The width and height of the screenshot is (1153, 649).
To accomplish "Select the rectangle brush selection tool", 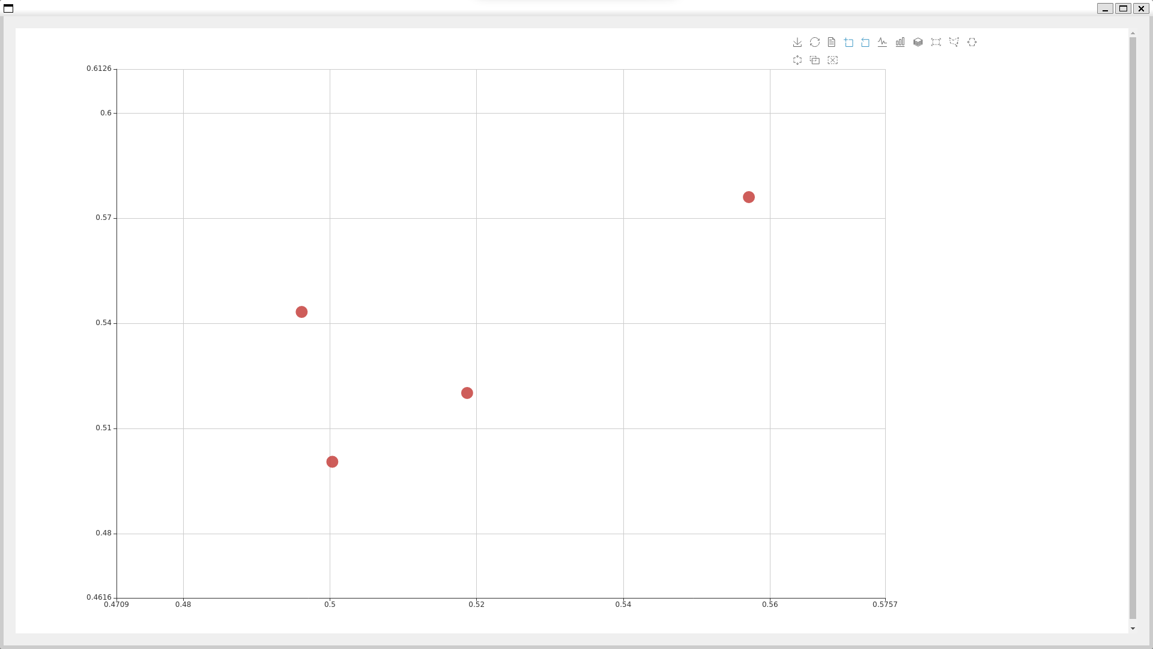I will click(936, 42).
